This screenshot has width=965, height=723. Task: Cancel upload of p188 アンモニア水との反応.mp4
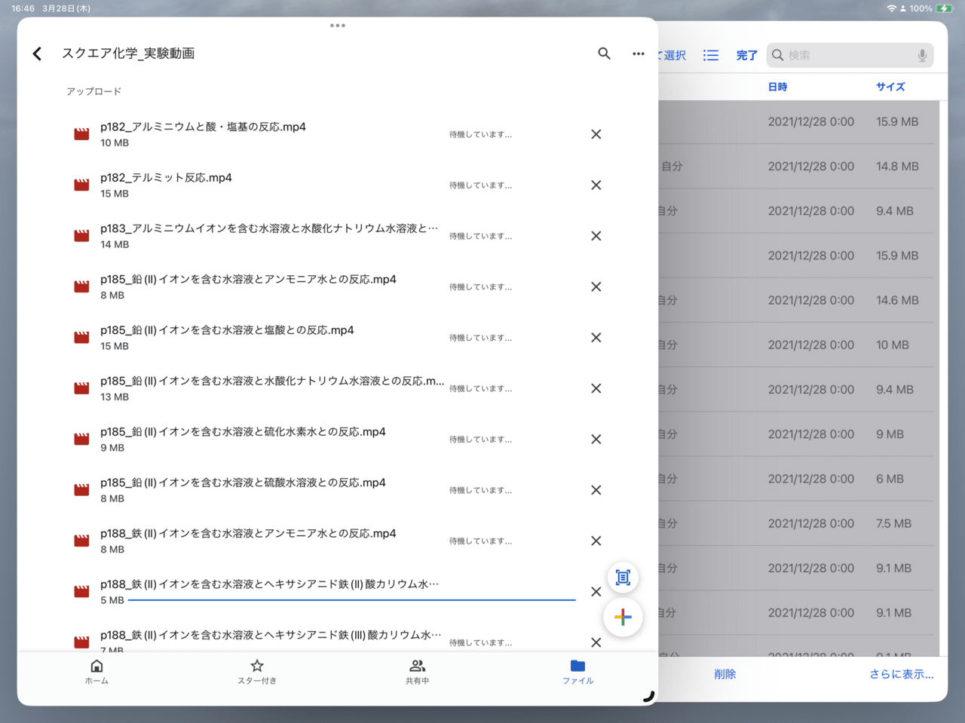coord(596,541)
